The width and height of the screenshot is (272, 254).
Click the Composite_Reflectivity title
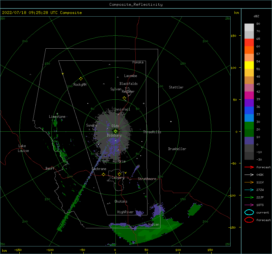[x=136, y=5]
